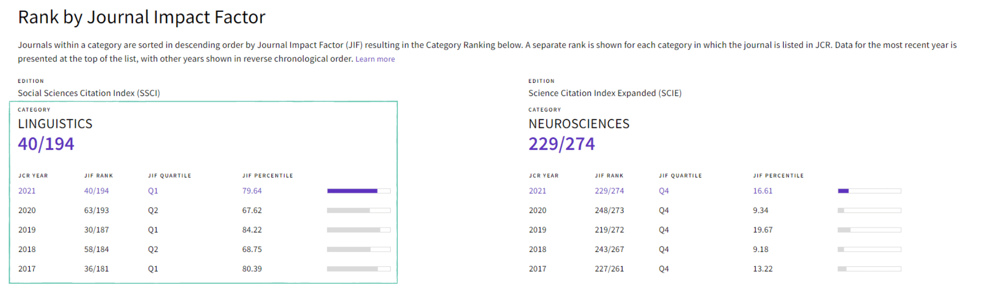The width and height of the screenshot is (983, 294).
Task: Click the large 40/194 rank number
Action: click(x=46, y=144)
